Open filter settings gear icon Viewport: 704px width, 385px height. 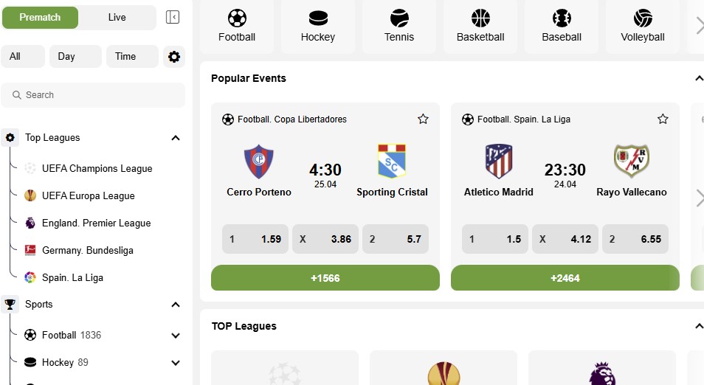pos(174,57)
